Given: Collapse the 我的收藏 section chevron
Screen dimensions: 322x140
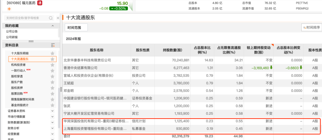Looking at the screenshot, I should (52, 26).
